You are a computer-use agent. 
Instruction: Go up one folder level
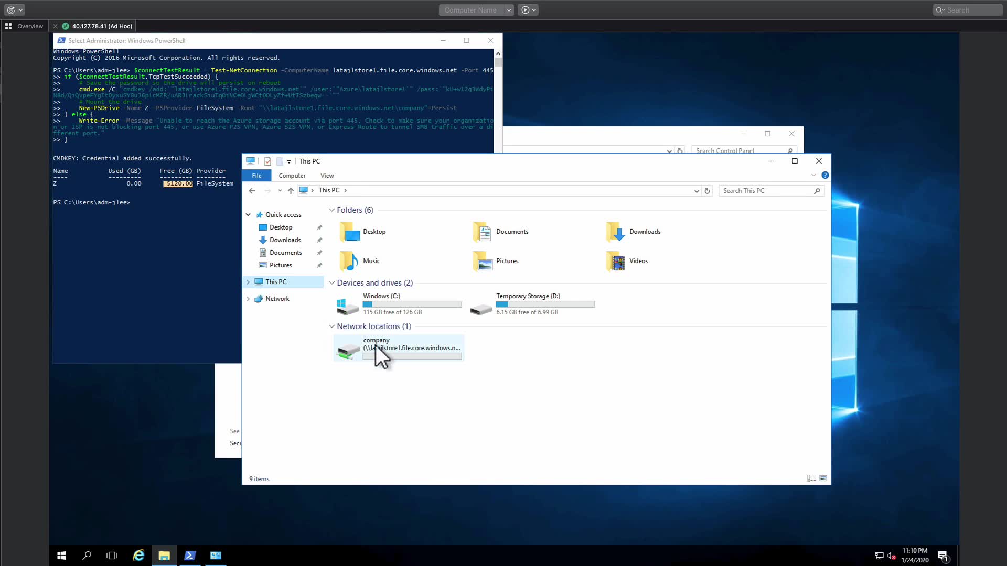[x=291, y=191]
